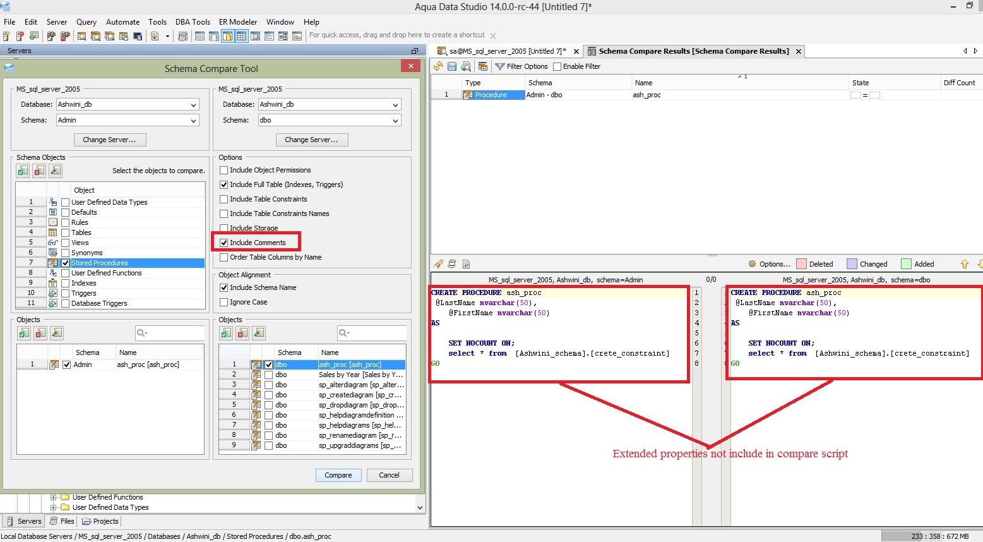
Task: Switch to the Files bottom tab
Action: pyautogui.click(x=62, y=521)
